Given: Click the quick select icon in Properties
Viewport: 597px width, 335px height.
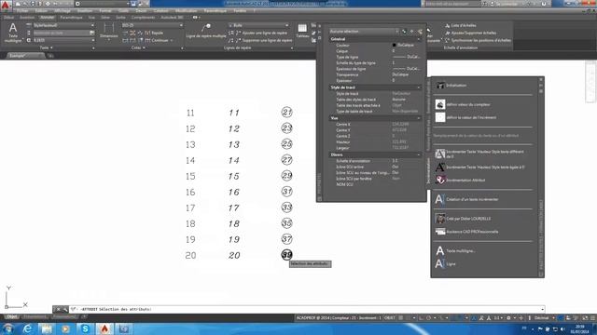Looking at the screenshot, I should pos(420,31).
